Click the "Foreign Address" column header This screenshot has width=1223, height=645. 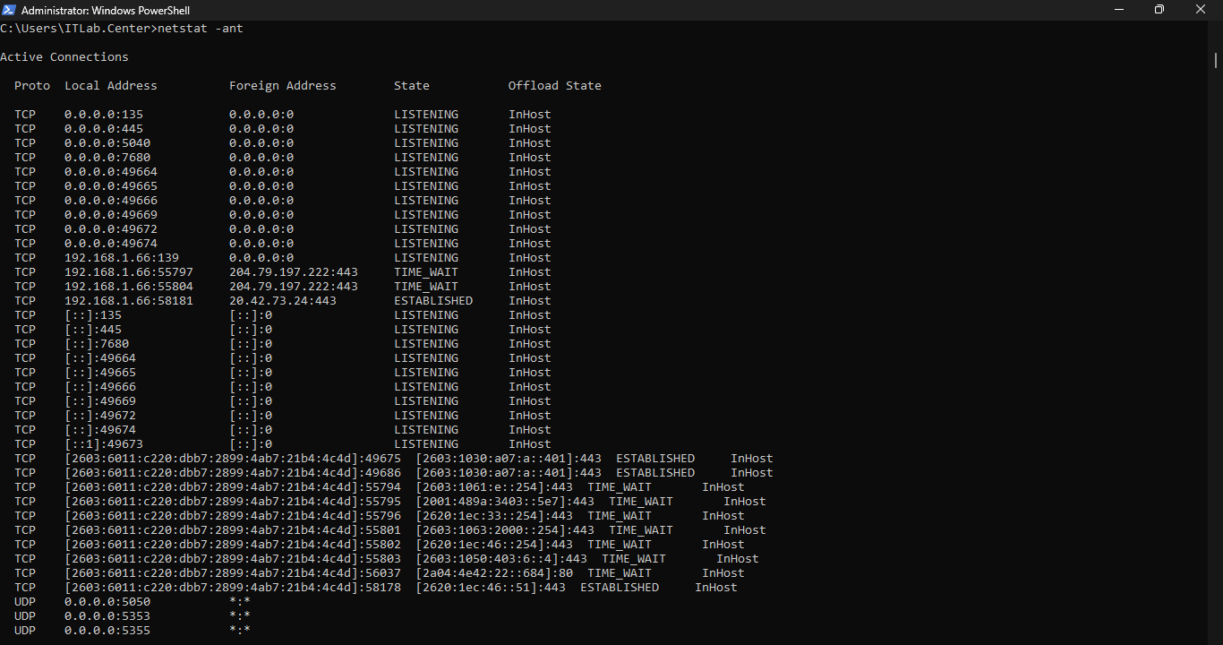tap(283, 86)
